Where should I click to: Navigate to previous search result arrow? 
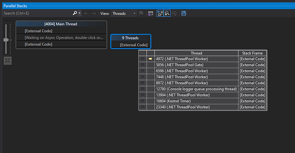(x=86, y=13)
